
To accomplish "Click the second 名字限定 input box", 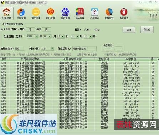I will coord(118,49).
